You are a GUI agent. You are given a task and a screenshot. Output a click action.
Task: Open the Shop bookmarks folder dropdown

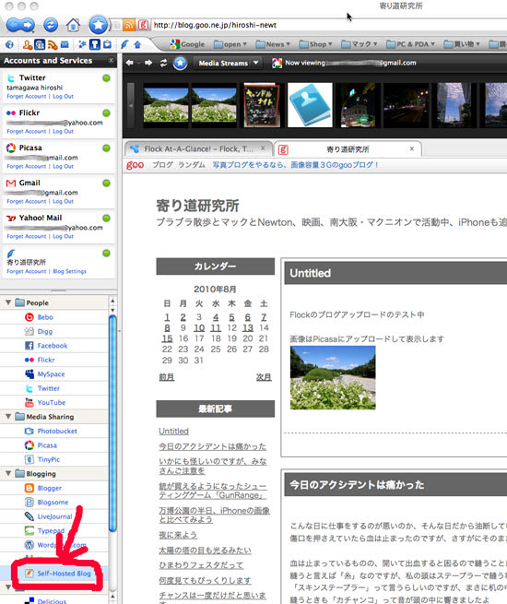coord(316,44)
